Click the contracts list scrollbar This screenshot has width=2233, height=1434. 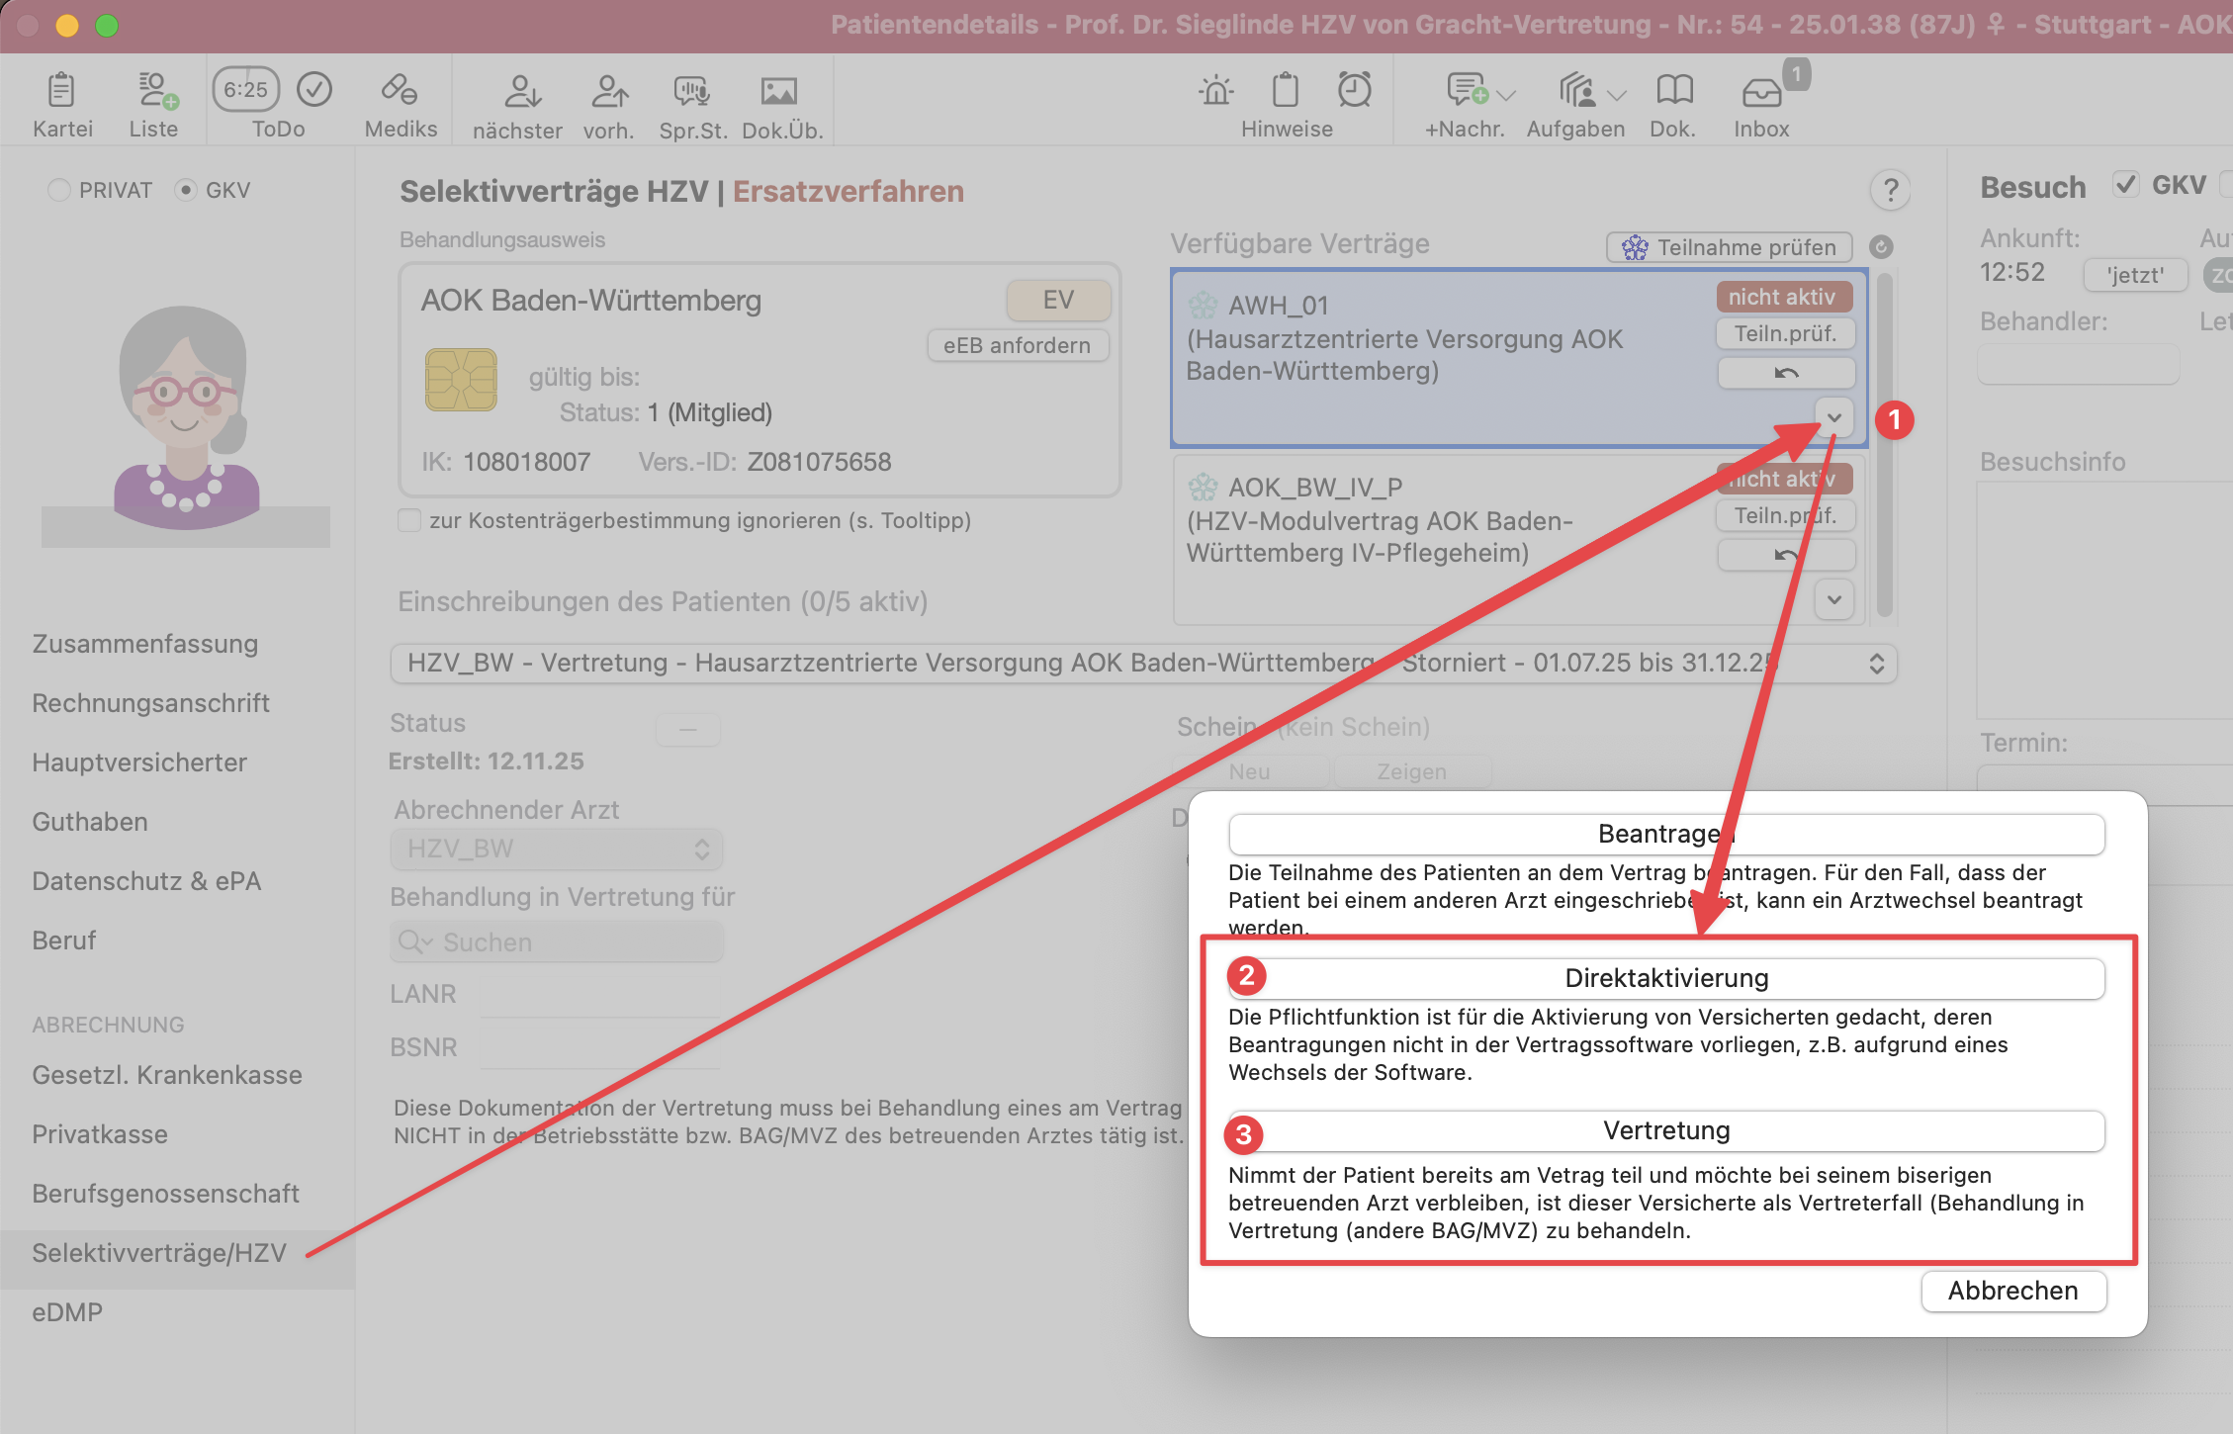[1884, 445]
